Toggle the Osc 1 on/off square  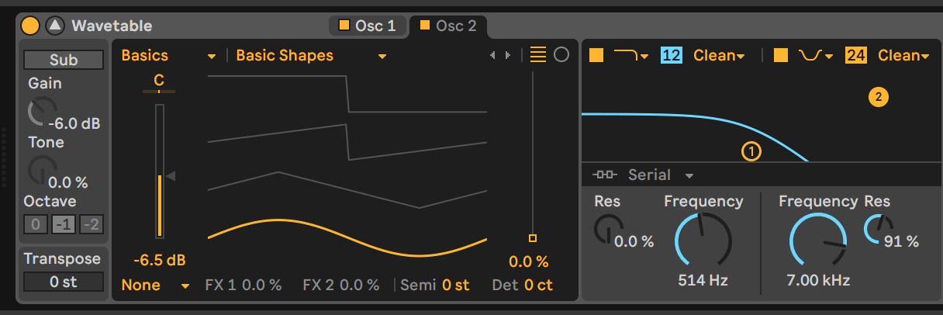pos(344,26)
